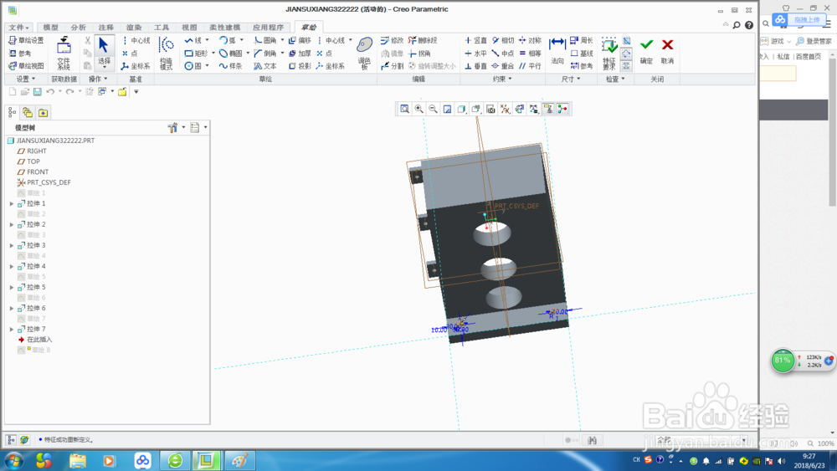Expand the 检查 group dropdown
Viewport: 837px width, 471px height.
(x=615, y=79)
